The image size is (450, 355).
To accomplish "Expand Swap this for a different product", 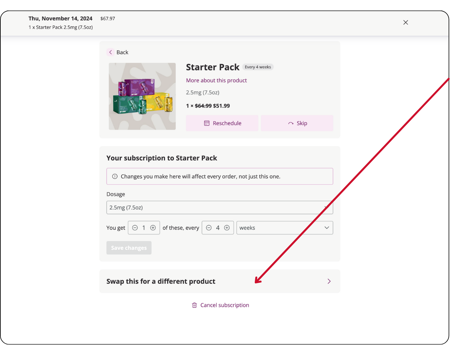I will point(220,281).
